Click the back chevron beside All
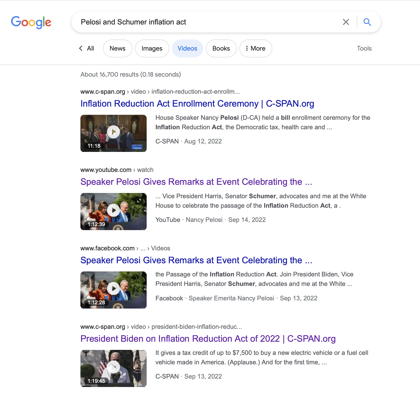This screenshot has width=420, height=397. pos(81,48)
